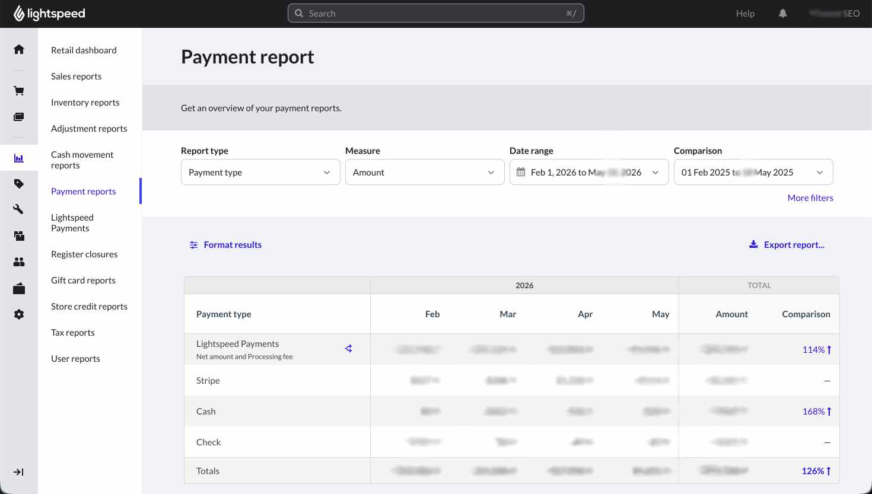872x494 pixels.
Task: Open the shopping cart sales icon
Action: pos(19,91)
